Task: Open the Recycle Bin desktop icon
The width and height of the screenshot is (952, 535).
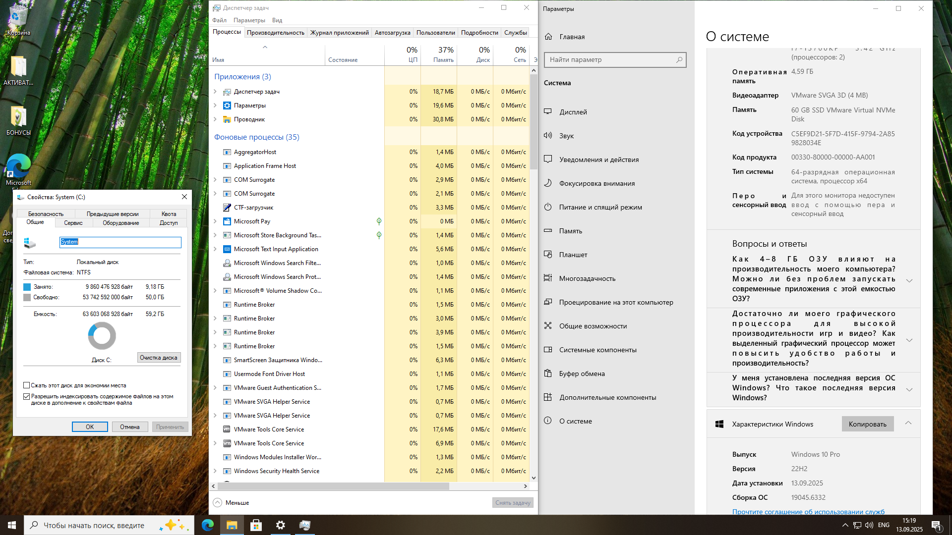Action: coord(18,20)
